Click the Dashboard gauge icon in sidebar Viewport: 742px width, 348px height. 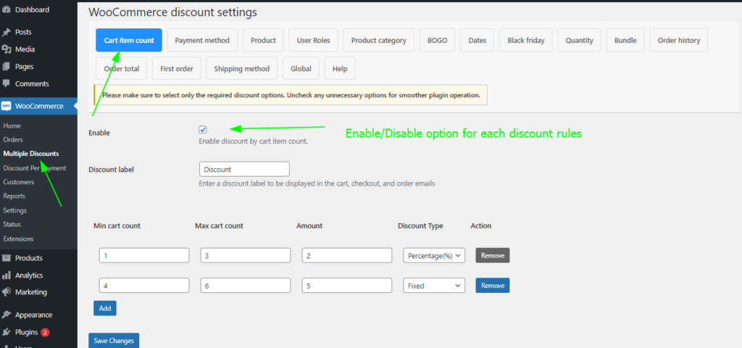[x=7, y=10]
